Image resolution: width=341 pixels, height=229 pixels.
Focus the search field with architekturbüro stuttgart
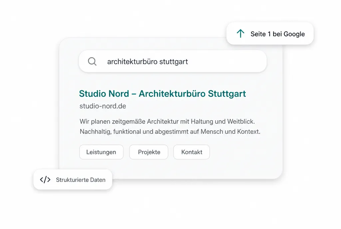[x=173, y=61]
